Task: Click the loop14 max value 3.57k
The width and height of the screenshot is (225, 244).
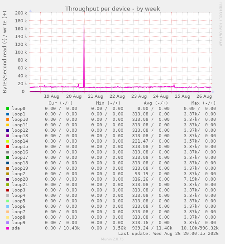Action: (191, 141)
